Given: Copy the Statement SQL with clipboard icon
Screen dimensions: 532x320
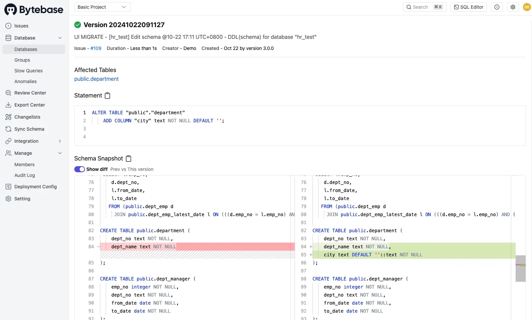Looking at the screenshot, I should click(x=107, y=95).
